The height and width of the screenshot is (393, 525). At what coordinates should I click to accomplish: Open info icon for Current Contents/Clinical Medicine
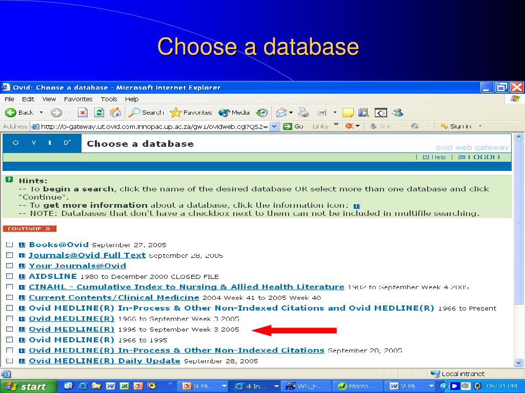tap(22, 298)
